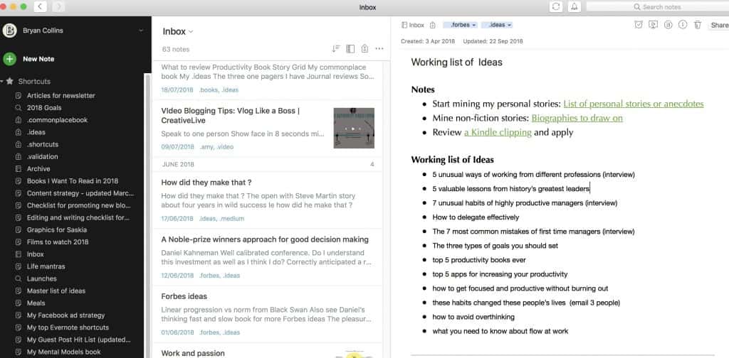729x358 pixels.
Task: Open the Meals note shortcut
Action: click(36, 303)
